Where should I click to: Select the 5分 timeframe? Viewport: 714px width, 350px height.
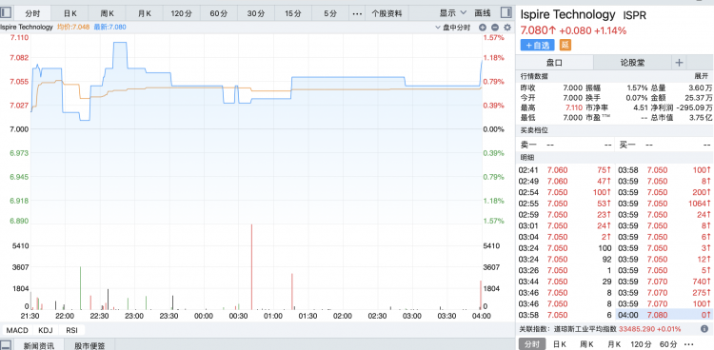click(330, 13)
